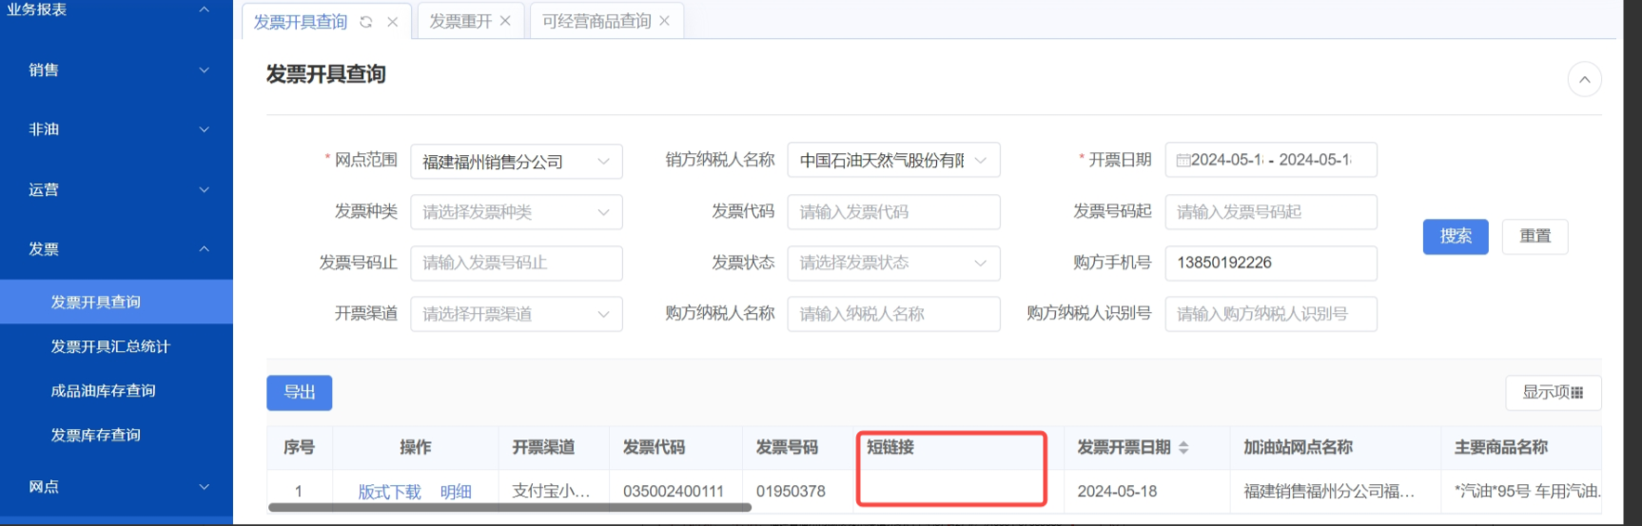Click the 导出 button
Screen dimensions: 1642x526
pos(299,393)
